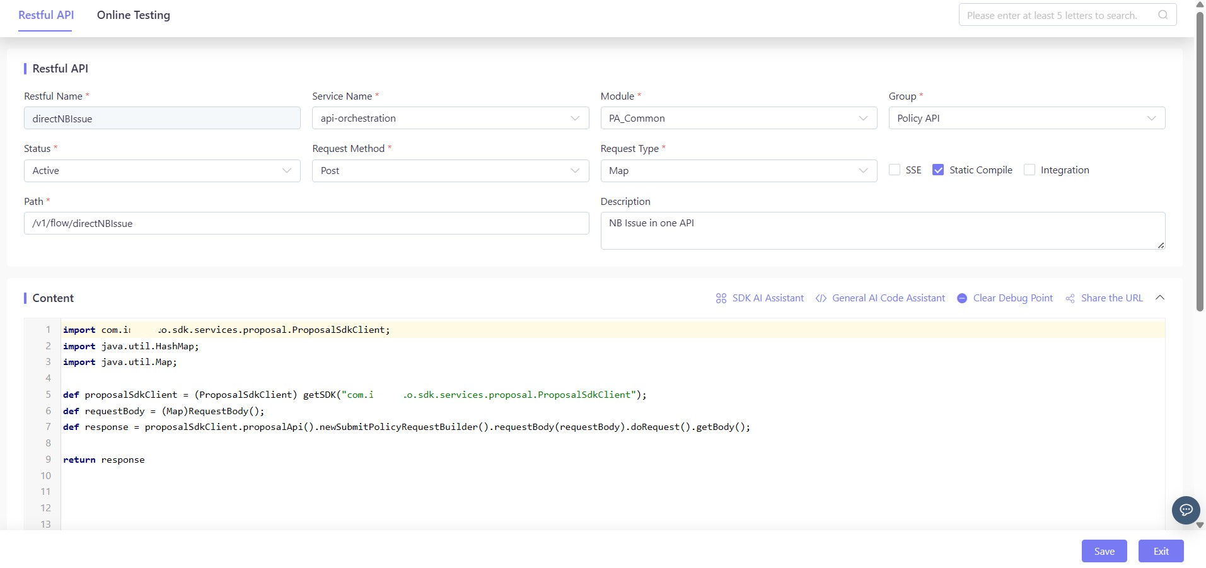The height and width of the screenshot is (568, 1206).
Task: Click the page vertical scrollbar thumb
Action: tap(1200, 160)
